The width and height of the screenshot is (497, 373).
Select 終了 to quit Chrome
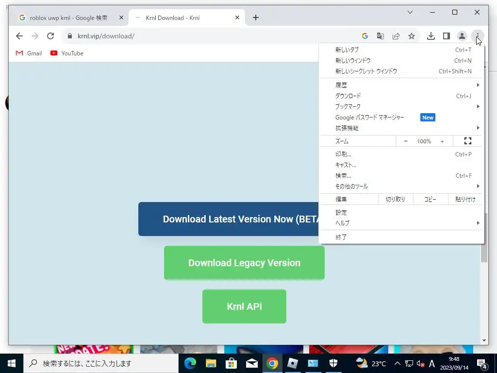point(401,237)
